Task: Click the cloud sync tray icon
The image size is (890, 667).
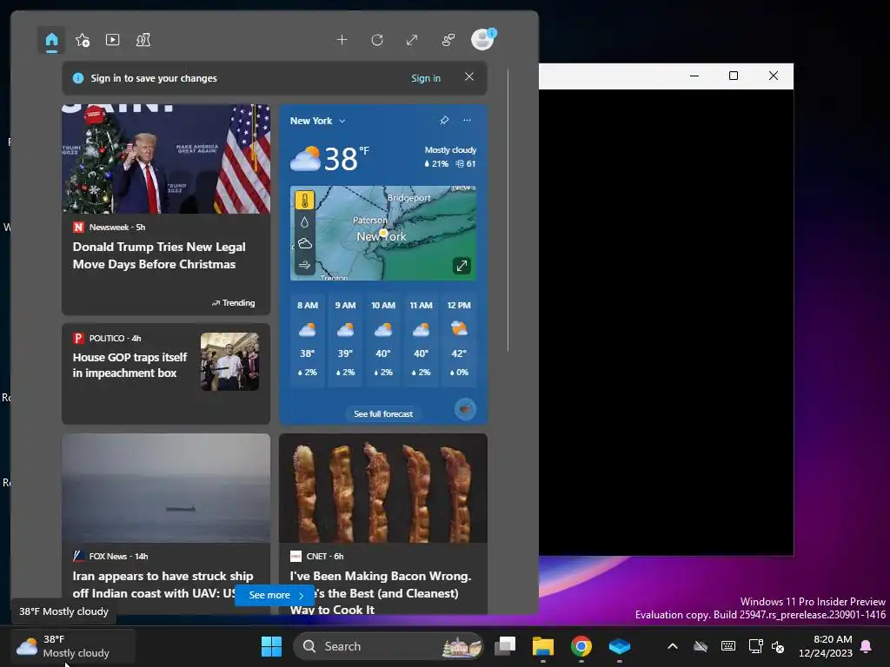Action: point(701,646)
